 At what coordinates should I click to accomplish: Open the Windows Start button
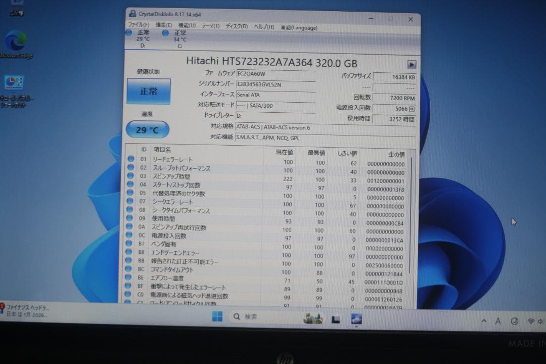coord(217,316)
